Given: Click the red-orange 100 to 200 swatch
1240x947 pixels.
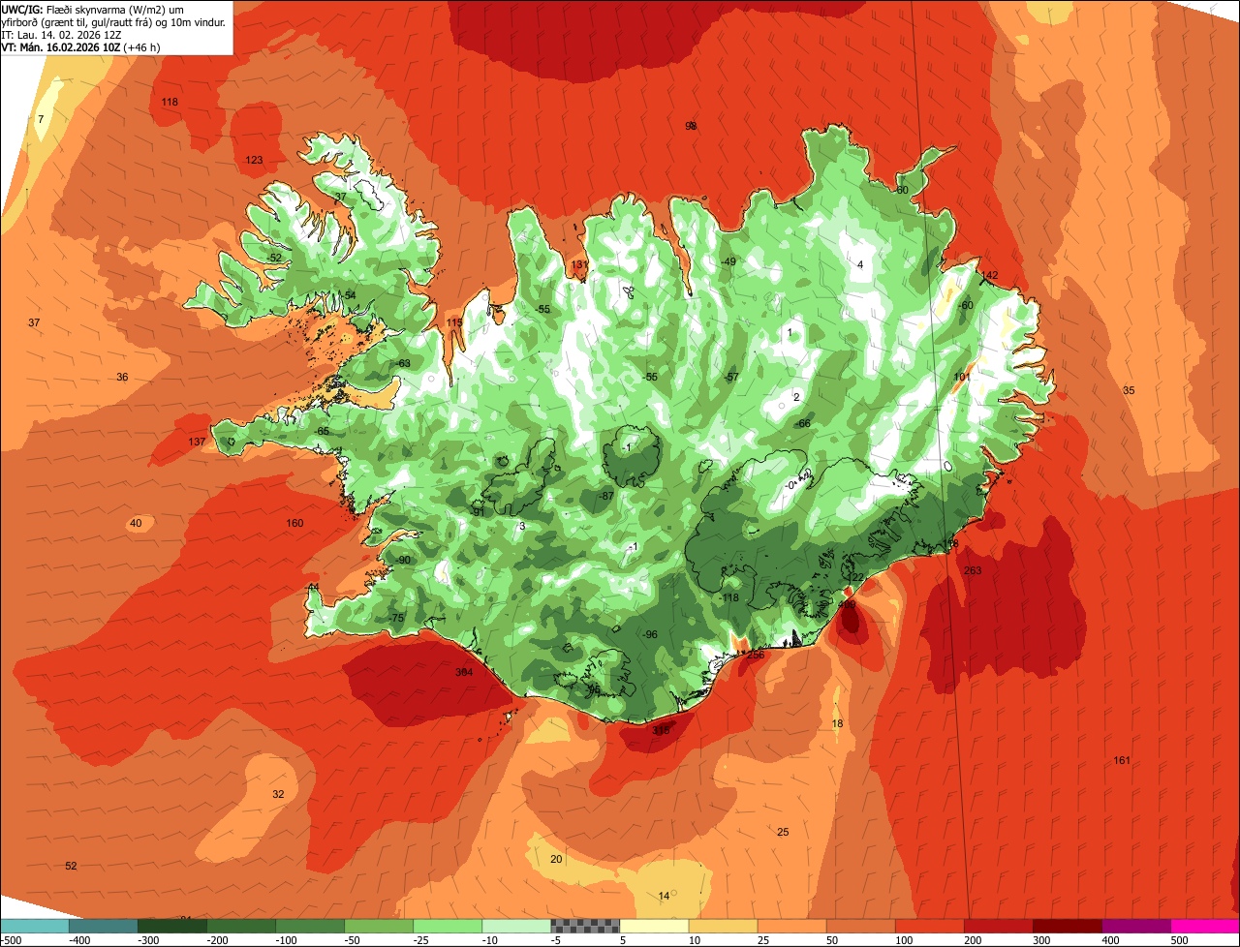Looking at the screenshot, I should pos(930,926).
